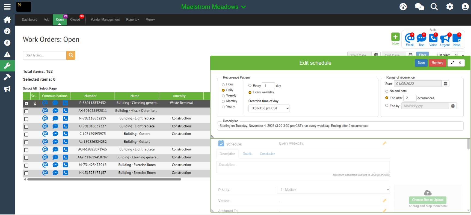The height and width of the screenshot is (215, 471).
Task: Click the Bulk Email icon
Action: coord(409,38)
